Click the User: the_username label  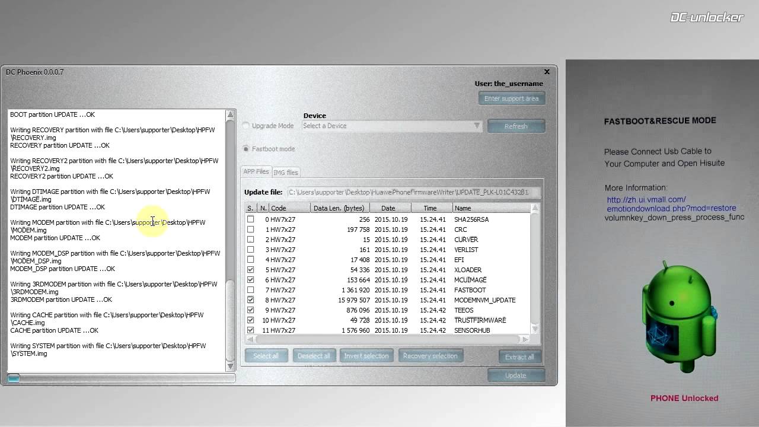pyautogui.click(x=509, y=84)
